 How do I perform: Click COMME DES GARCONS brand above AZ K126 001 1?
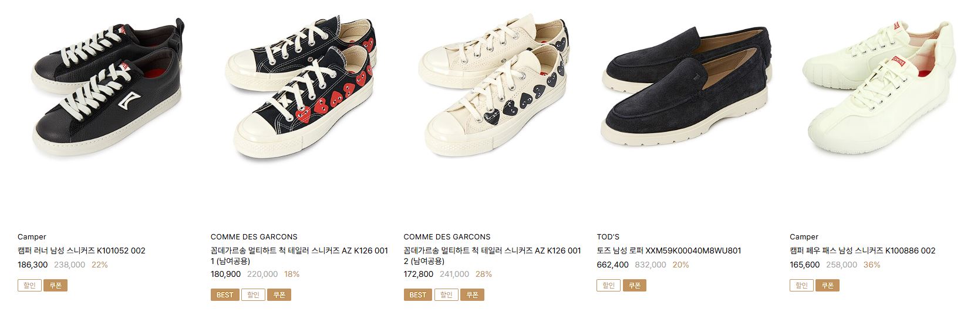point(254,237)
